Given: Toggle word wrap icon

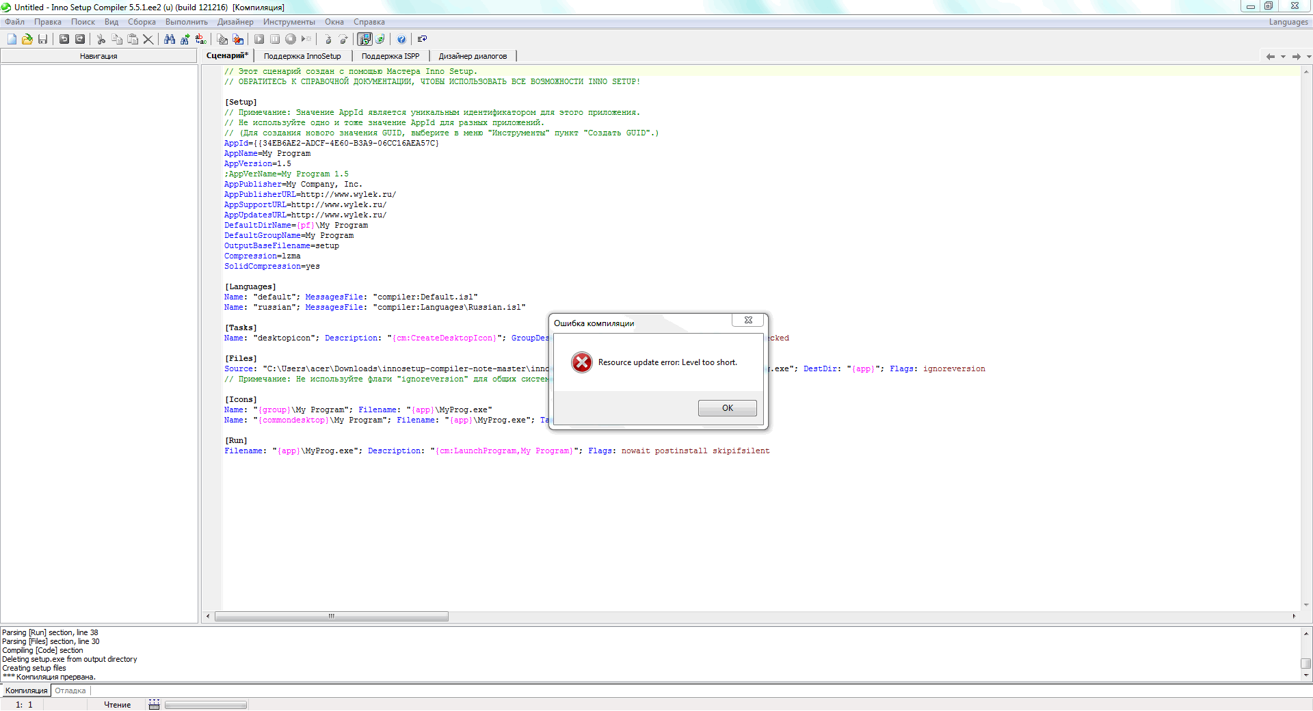Looking at the screenshot, I should click(422, 39).
